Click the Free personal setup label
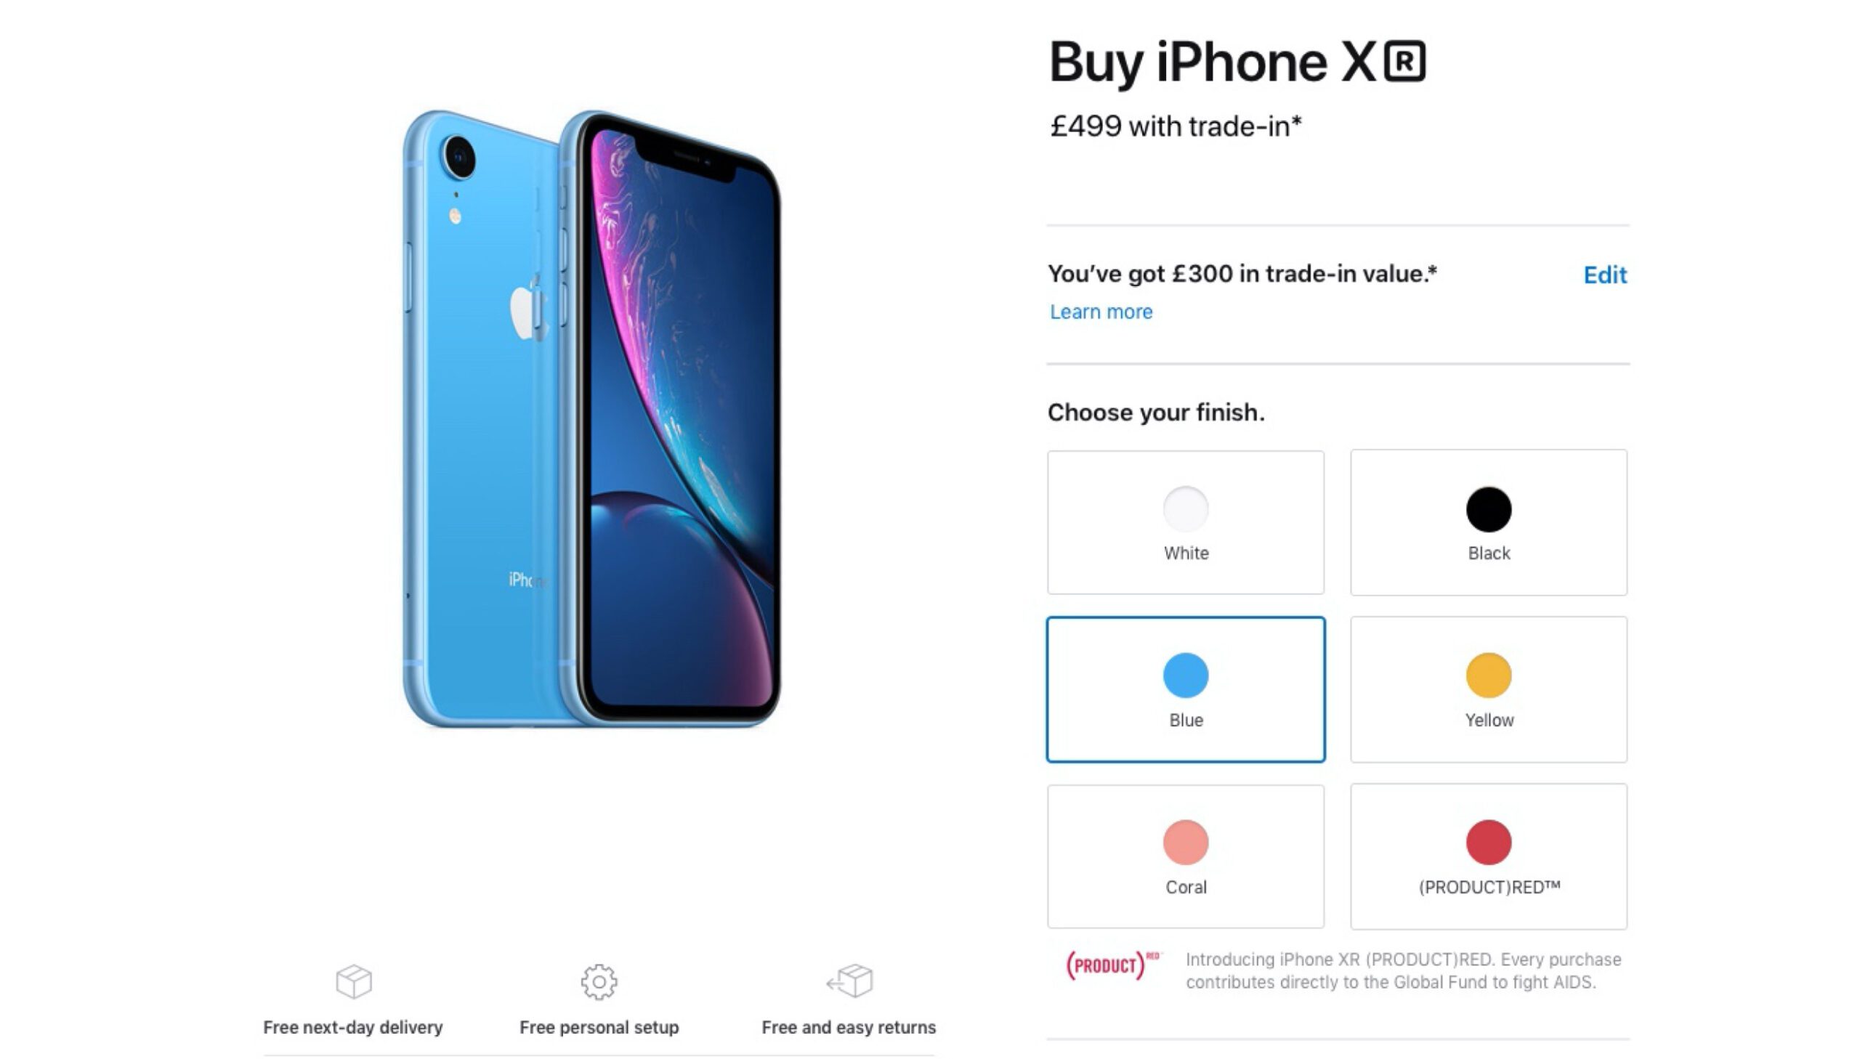The image size is (1860, 1059). pos(599,1028)
